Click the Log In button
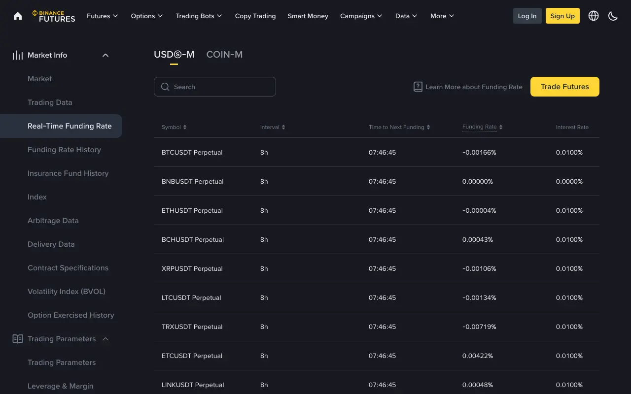Image resolution: width=631 pixels, height=394 pixels. pos(527,16)
